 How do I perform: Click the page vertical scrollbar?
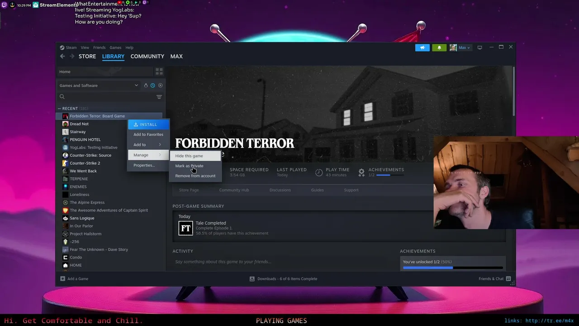513,91
